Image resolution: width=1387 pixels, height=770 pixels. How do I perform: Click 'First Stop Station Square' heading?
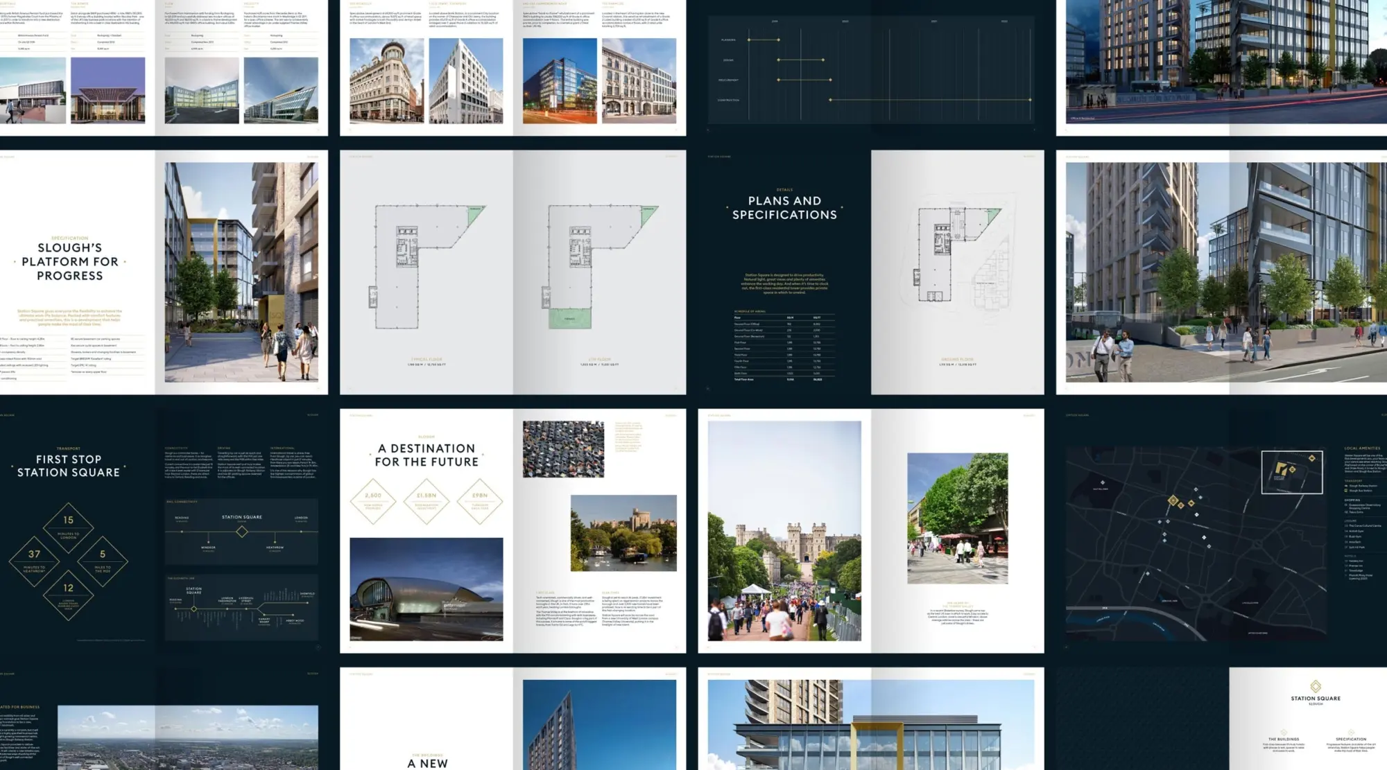pos(68,466)
